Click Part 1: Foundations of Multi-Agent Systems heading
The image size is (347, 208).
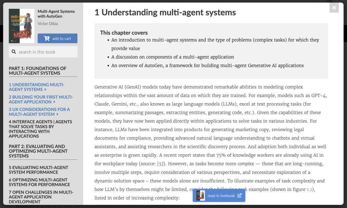click(38, 71)
